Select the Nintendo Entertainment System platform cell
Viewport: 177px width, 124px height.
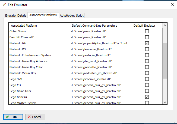point(40,55)
